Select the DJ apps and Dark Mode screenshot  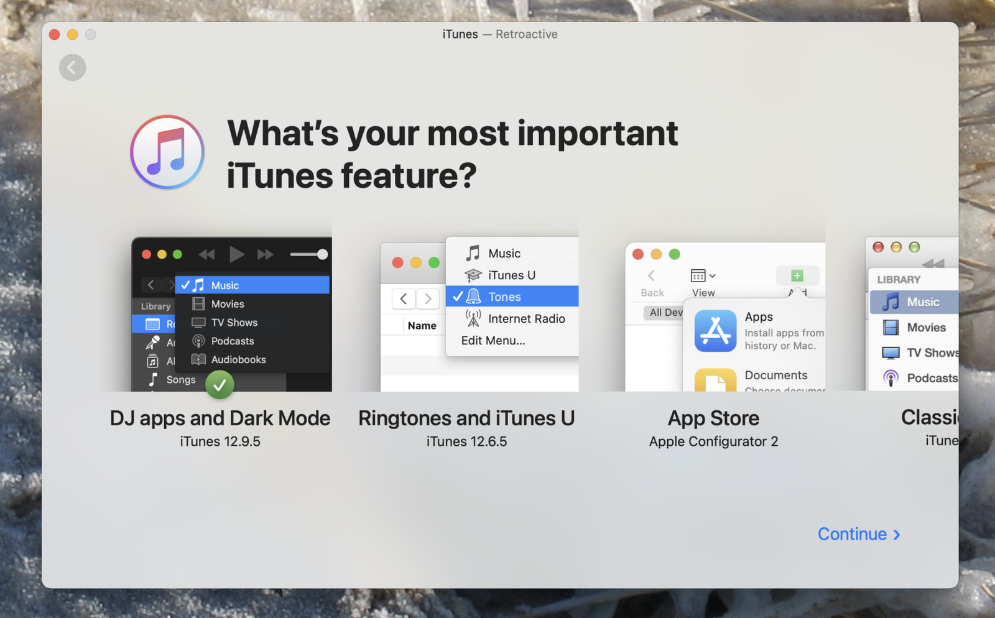tap(231, 314)
